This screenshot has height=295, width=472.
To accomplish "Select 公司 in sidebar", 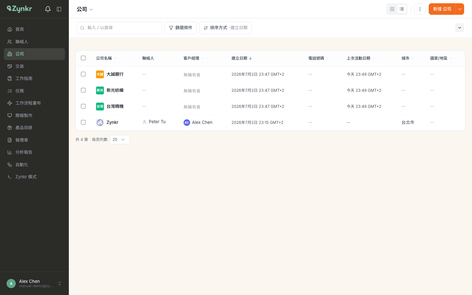I will click(x=34, y=54).
